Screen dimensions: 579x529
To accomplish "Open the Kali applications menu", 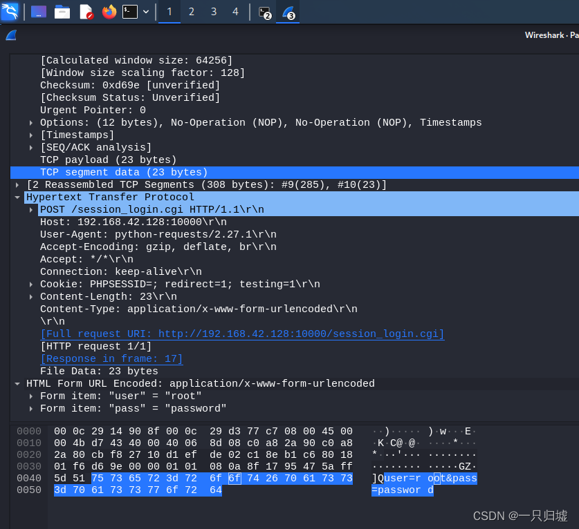I will 10,12.
